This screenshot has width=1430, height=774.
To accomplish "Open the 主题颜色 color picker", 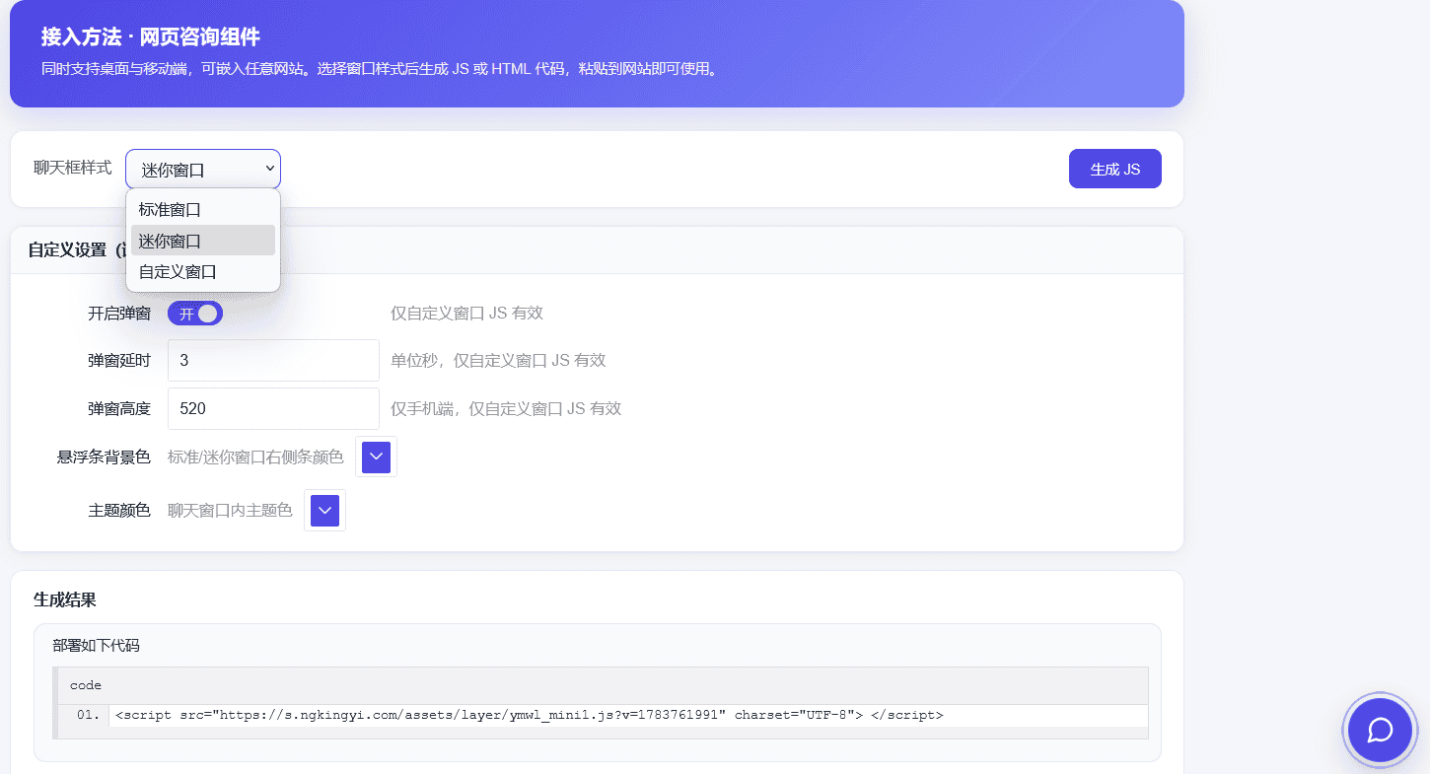I will (325, 510).
